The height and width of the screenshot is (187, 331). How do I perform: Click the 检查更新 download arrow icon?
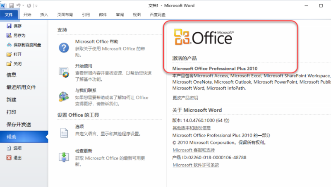point(64,157)
